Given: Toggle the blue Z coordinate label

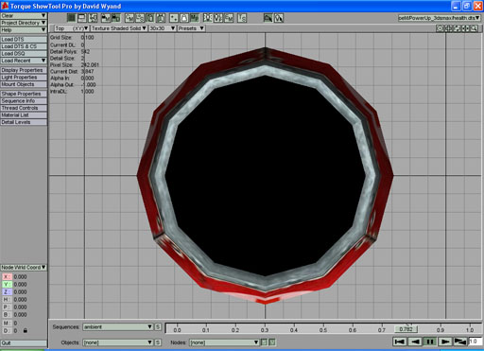Looking at the screenshot, I should (x=7, y=292).
